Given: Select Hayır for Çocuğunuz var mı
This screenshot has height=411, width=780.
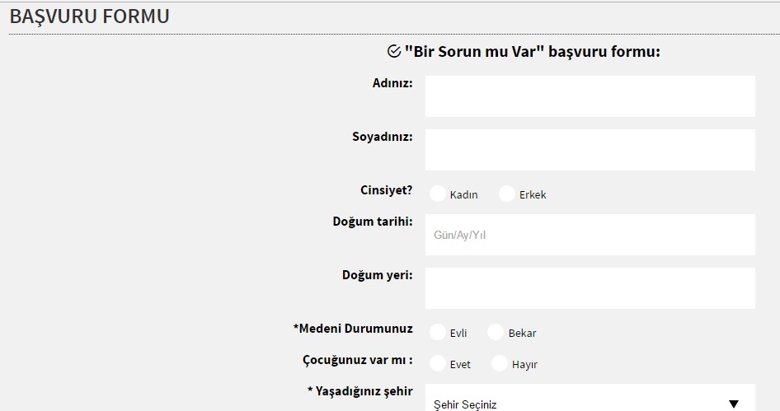Looking at the screenshot, I should [500, 363].
